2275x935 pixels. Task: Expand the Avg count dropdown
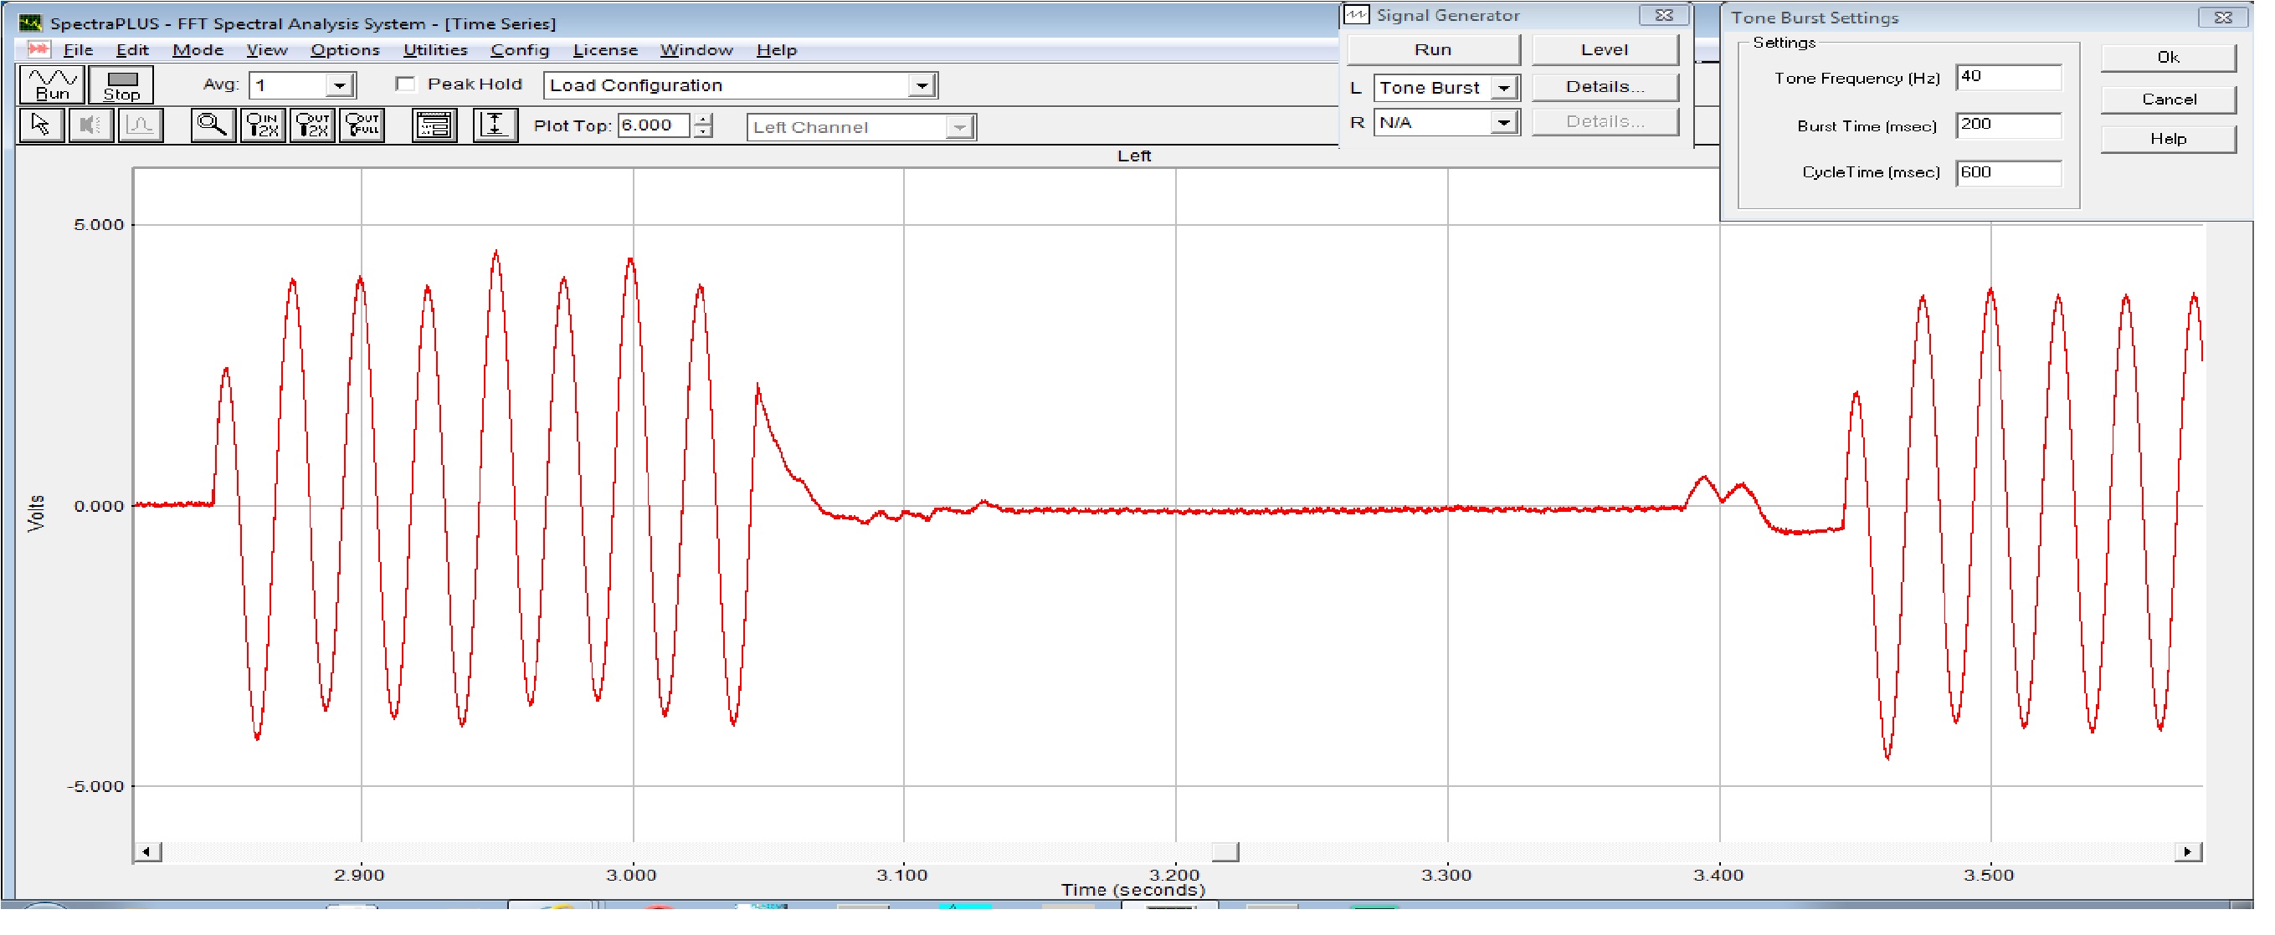pos(340,85)
